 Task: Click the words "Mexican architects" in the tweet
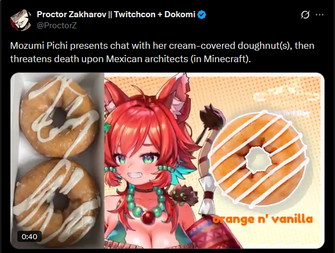pos(147,59)
